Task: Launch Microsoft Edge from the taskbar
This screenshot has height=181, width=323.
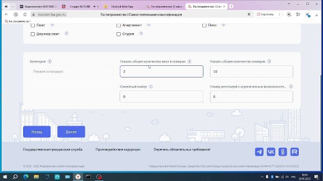Action: coord(26,176)
